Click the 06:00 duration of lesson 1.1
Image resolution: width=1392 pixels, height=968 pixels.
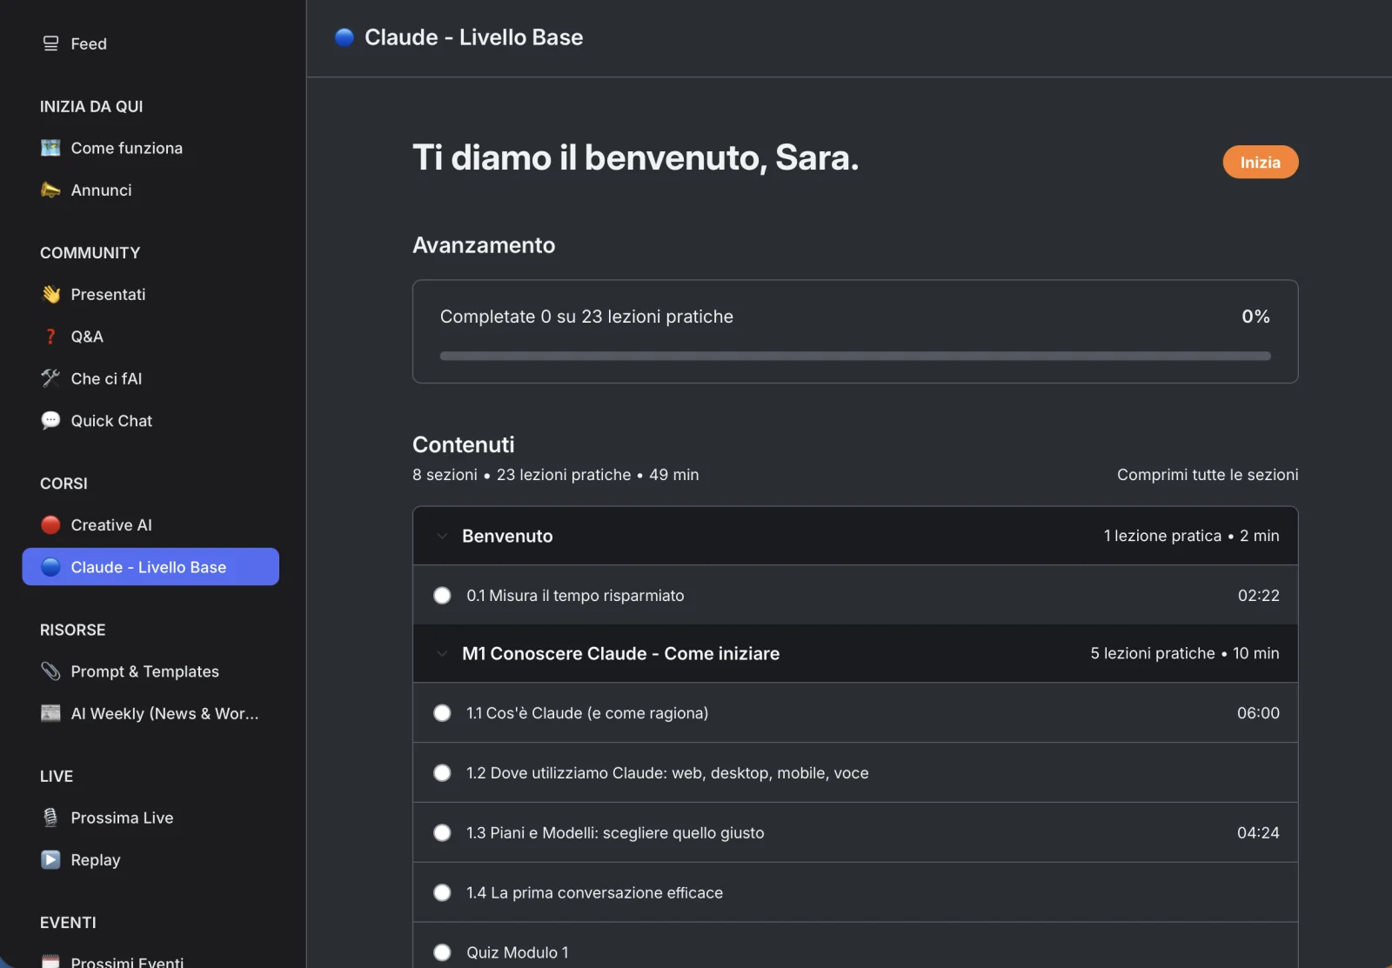[1258, 713]
